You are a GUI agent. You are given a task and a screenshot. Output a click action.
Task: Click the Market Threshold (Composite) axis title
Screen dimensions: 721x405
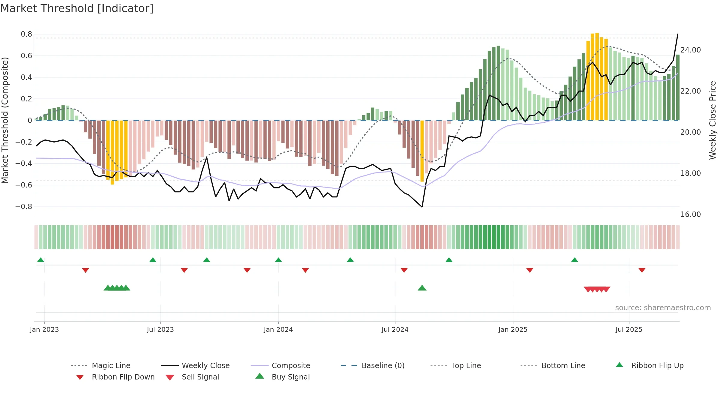point(5,120)
